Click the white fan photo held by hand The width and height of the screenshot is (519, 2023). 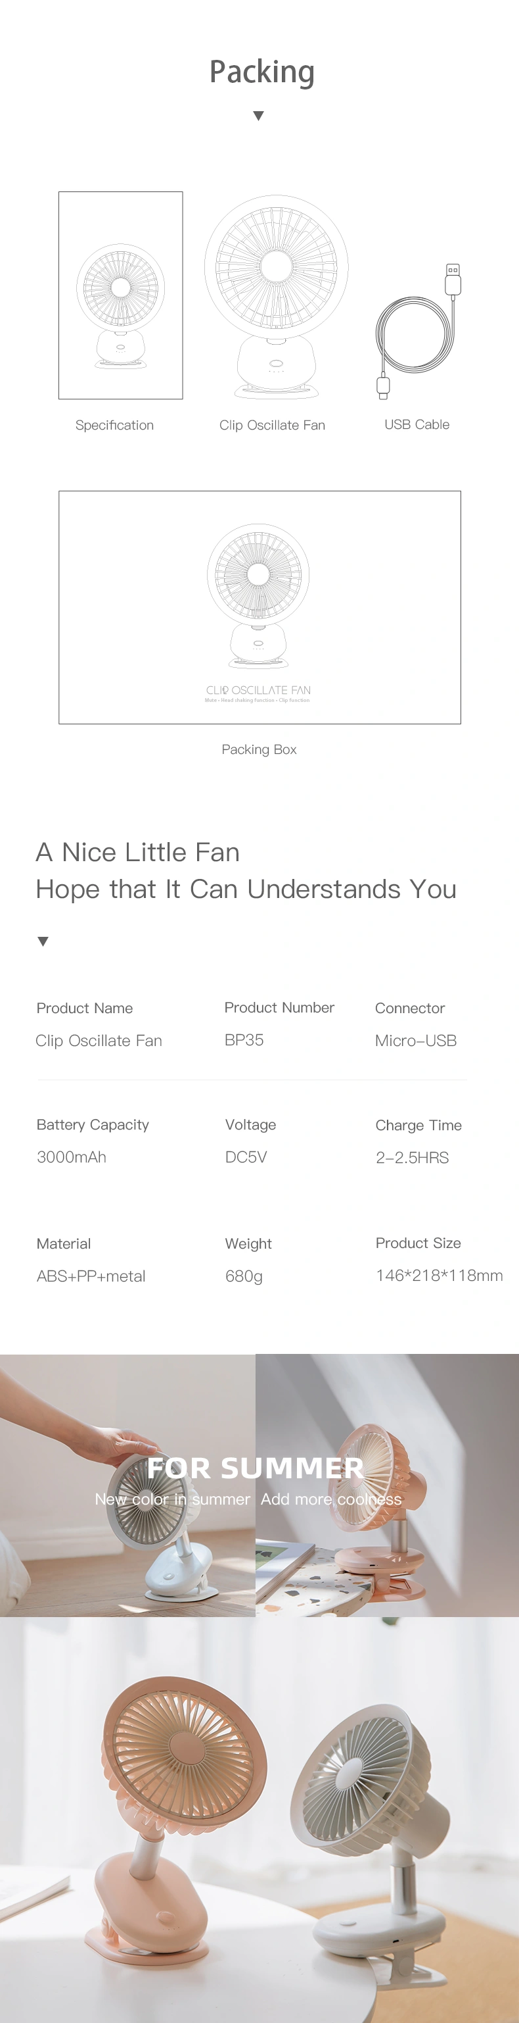coord(128,1484)
